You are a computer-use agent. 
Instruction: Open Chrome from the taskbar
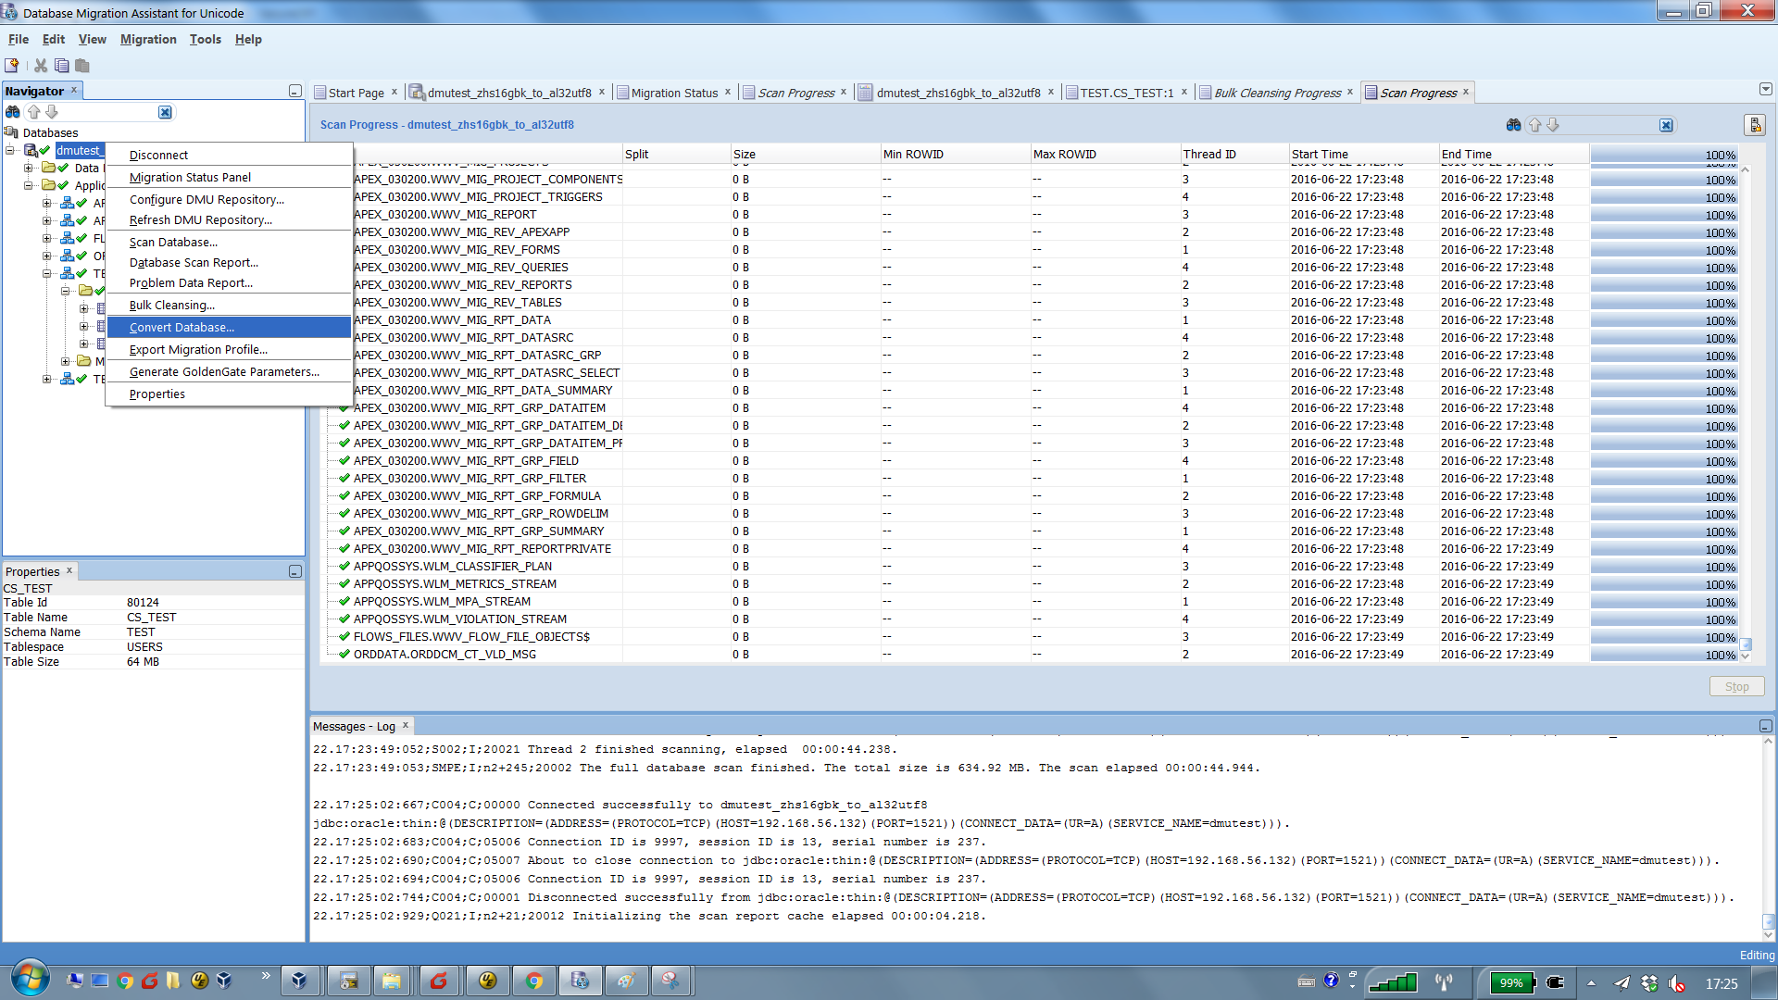pyautogui.click(x=534, y=981)
